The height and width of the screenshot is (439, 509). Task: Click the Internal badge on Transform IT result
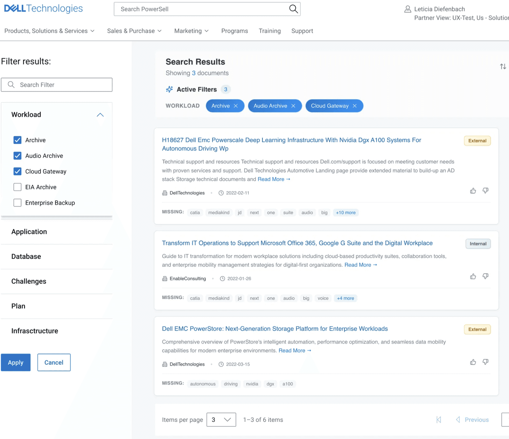pos(478,244)
